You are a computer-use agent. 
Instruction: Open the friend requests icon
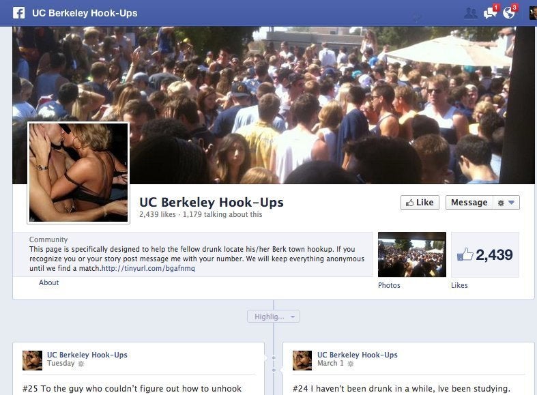(470, 13)
